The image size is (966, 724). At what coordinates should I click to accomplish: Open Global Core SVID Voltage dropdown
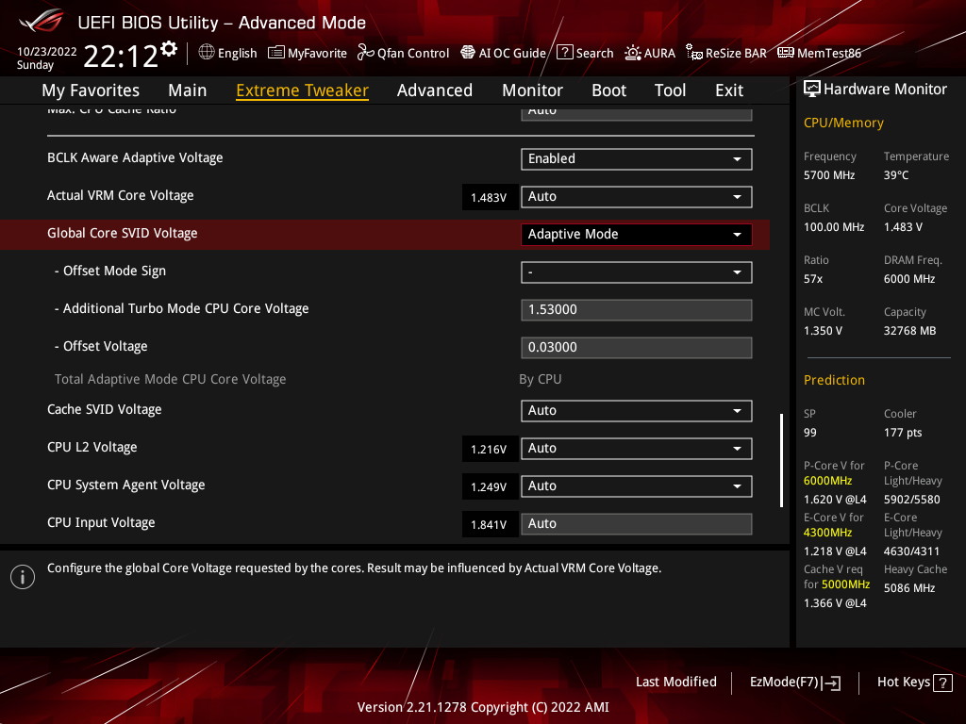pyautogui.click(x=637, y=235)
